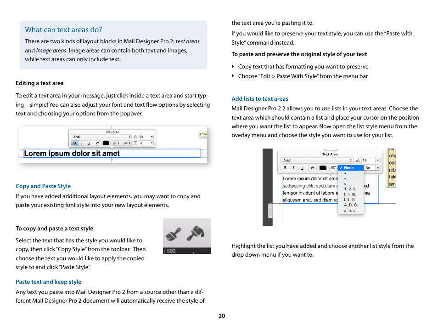438x333 pixels.
Task: Click the font size AA icon beside 30
Action: [135, 137]
